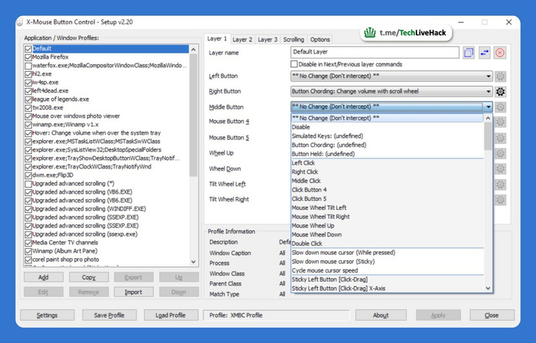Select Button Held: (undefined) option

(x=387, y=154)
